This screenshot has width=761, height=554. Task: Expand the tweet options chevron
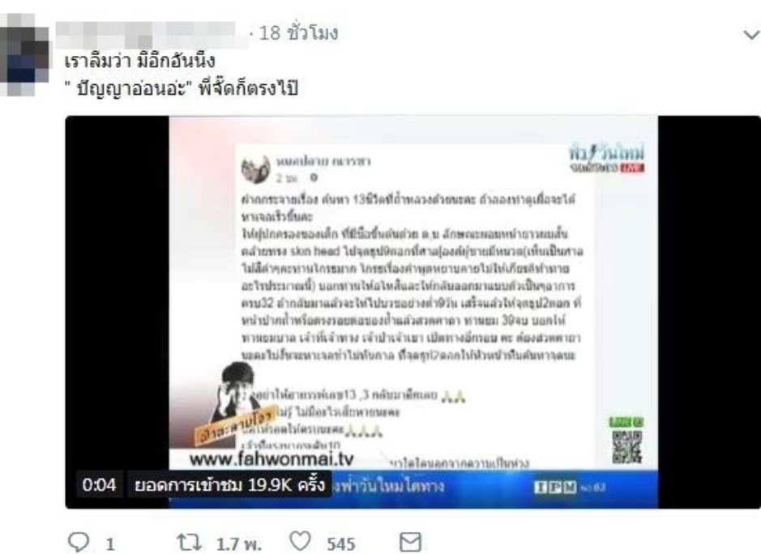[751, 35]
